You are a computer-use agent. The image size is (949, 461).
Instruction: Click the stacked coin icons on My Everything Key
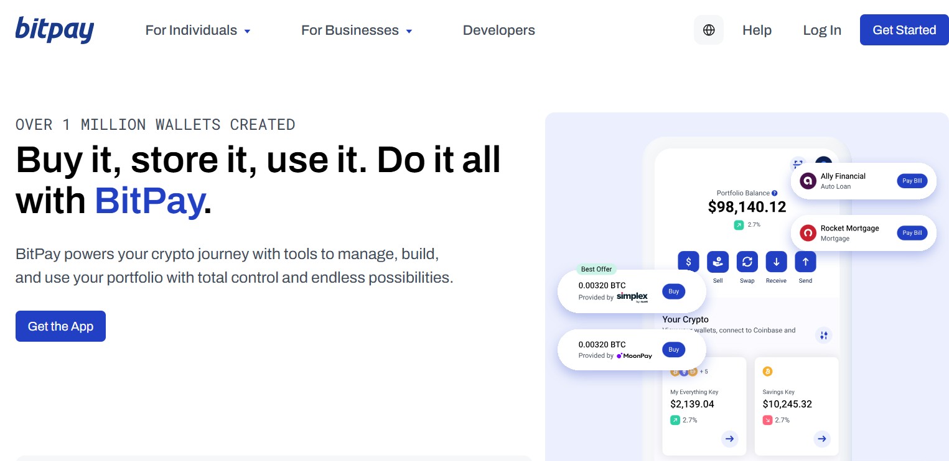pos(683,372)
